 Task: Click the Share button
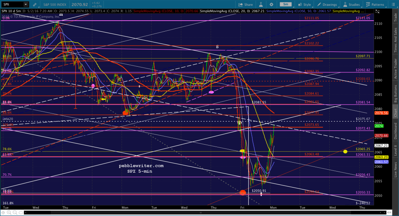245,5
